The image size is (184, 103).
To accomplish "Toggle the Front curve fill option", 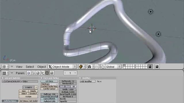I will pos(68,86).
